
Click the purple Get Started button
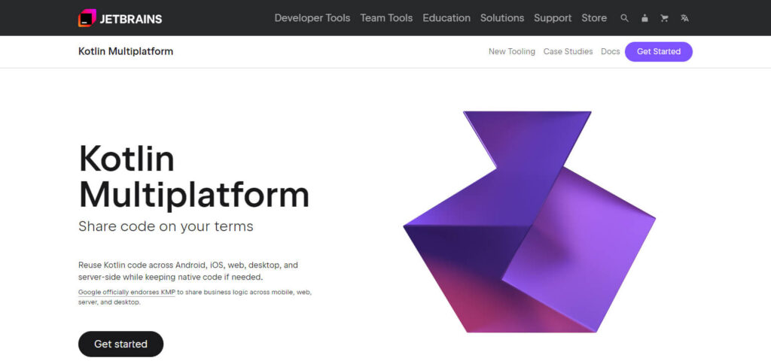(659, 52)
